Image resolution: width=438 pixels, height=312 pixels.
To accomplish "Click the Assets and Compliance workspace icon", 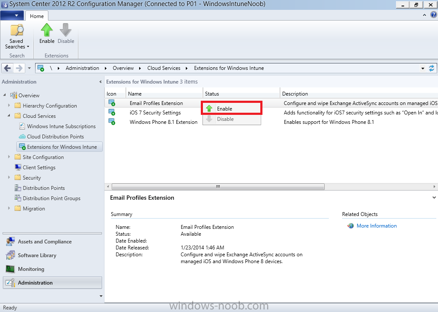I will (10, 242).
